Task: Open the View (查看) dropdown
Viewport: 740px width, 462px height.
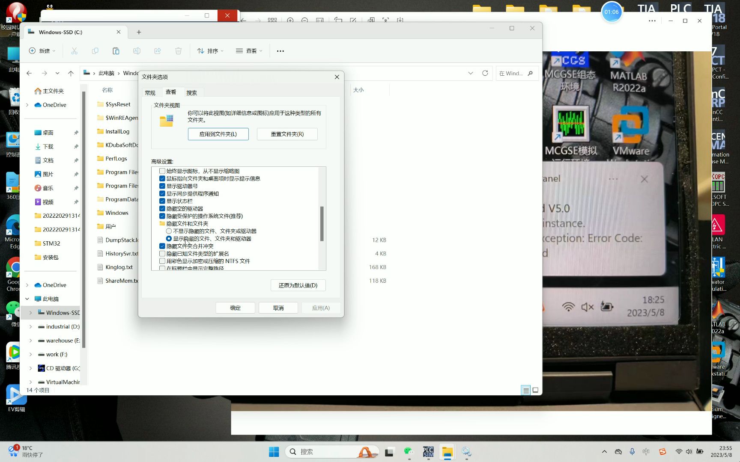Action: point(249,51)
